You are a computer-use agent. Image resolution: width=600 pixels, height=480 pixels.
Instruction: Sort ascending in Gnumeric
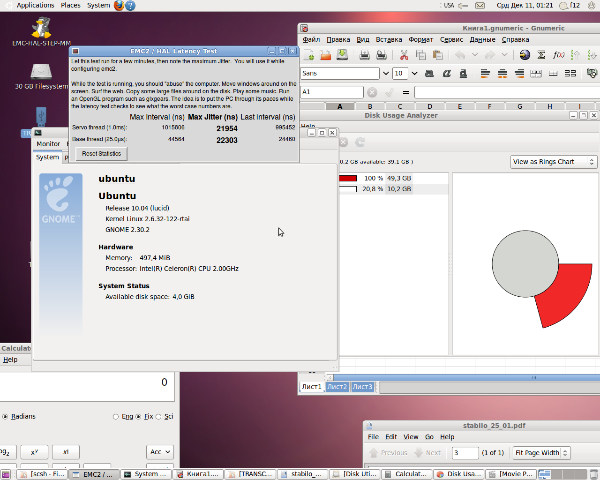click(x=576, y=55)
